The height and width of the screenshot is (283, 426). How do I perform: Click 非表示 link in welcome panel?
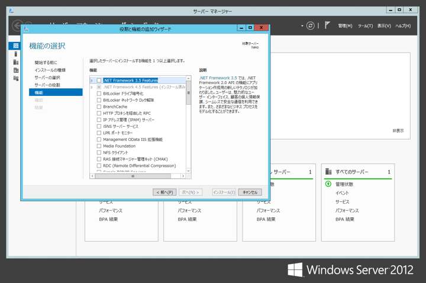tap(398, 131)
